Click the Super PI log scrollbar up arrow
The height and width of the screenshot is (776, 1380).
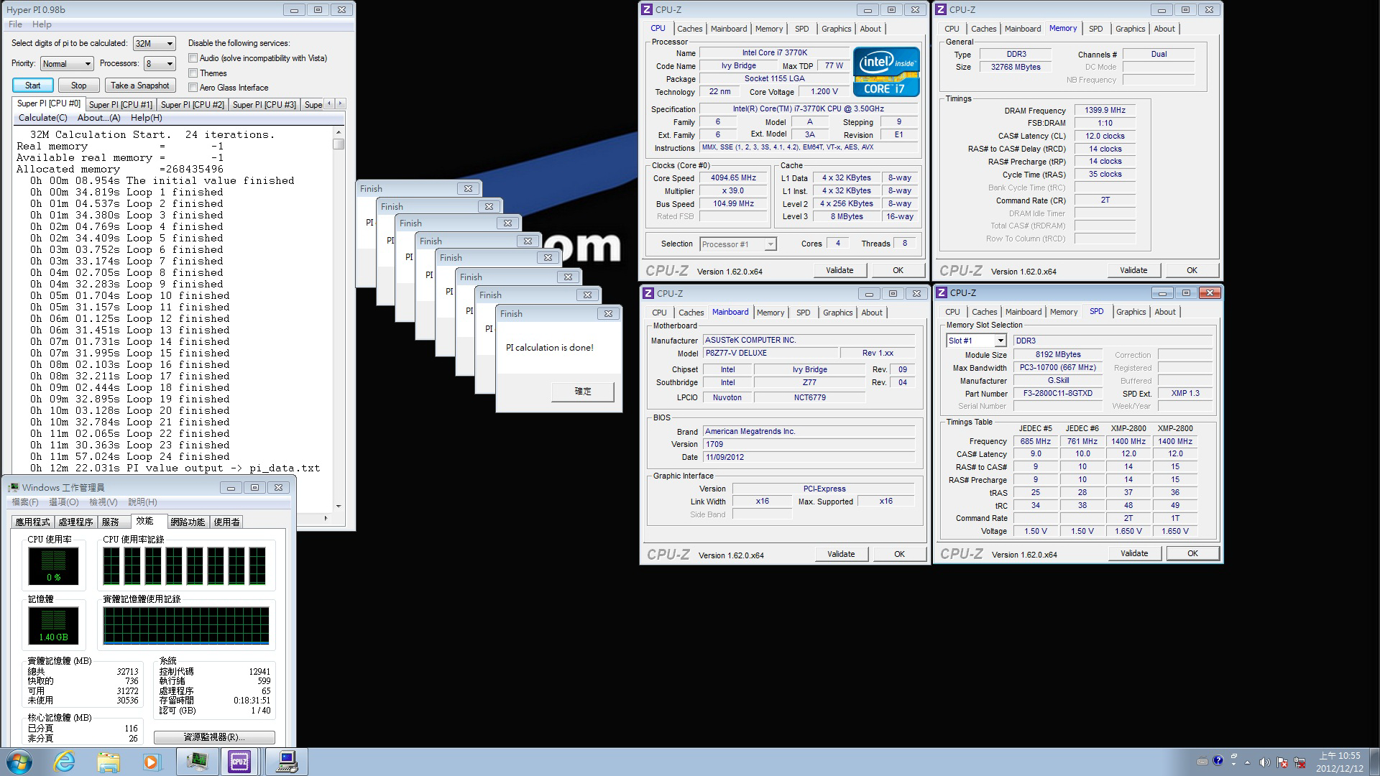339,133
